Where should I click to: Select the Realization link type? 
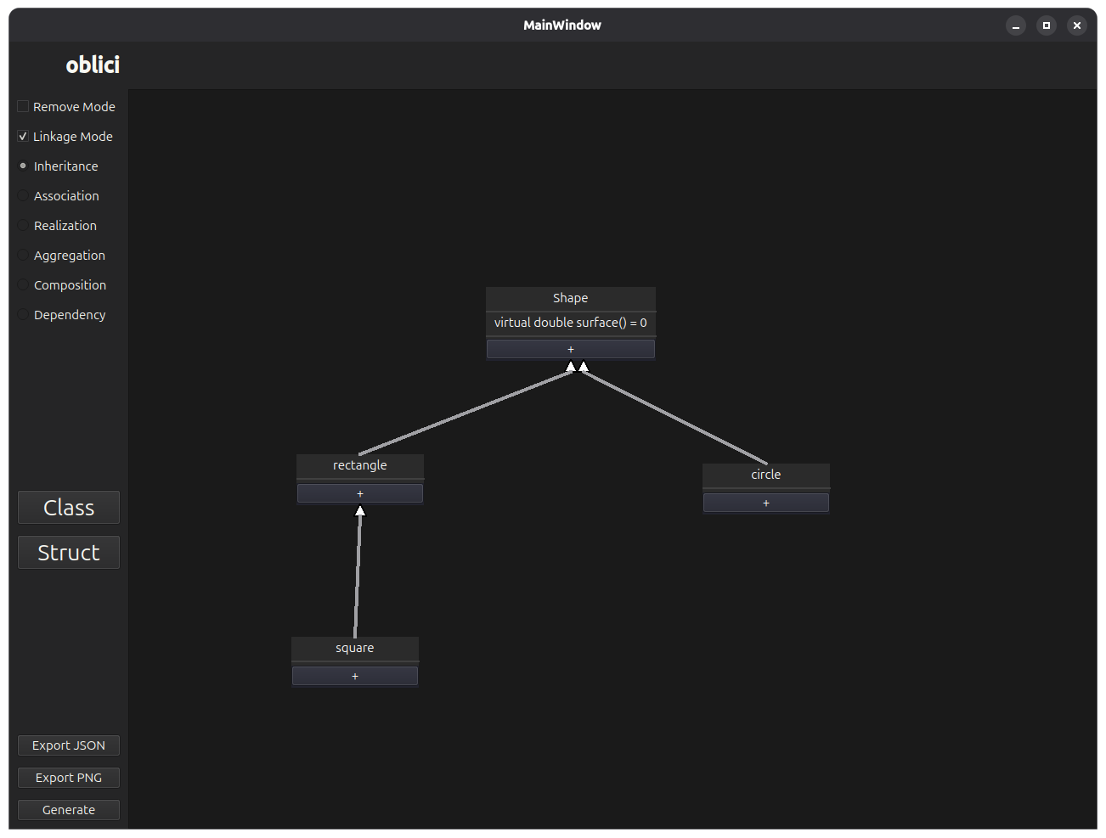[x=22, y=225]
